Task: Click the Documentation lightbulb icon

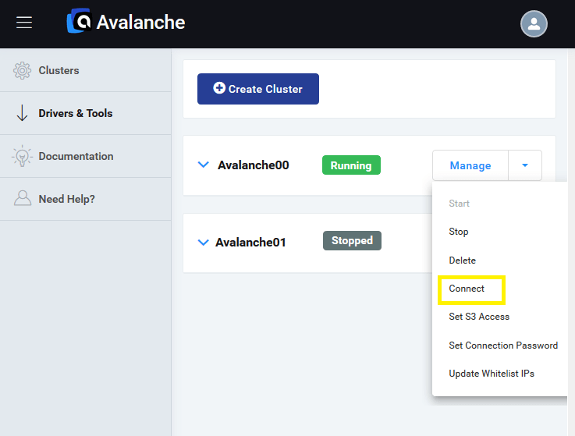Action: (x=22, y=156)
